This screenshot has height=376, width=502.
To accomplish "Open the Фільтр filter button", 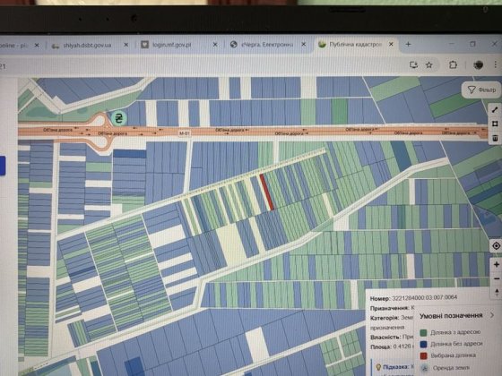I will tap(481, 90).
